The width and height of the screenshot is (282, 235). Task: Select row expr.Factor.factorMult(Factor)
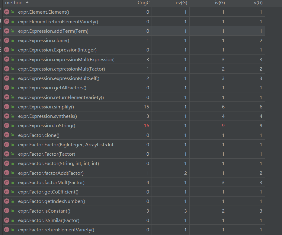point(134,183)
